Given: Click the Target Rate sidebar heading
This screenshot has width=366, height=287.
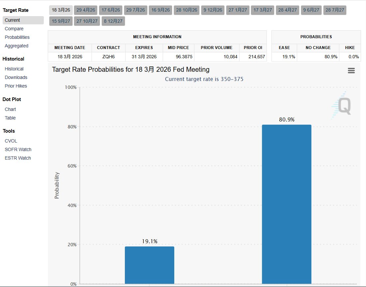Looking at the screenshot, I should [15, 10].
